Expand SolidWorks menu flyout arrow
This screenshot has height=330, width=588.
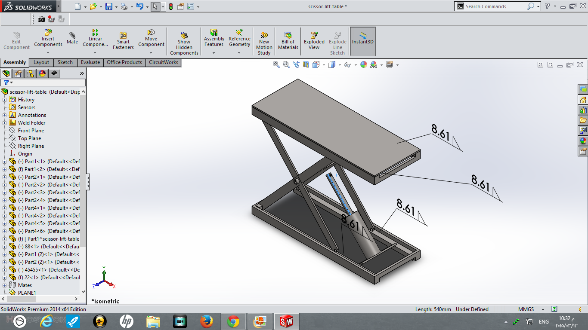[59, 6]
